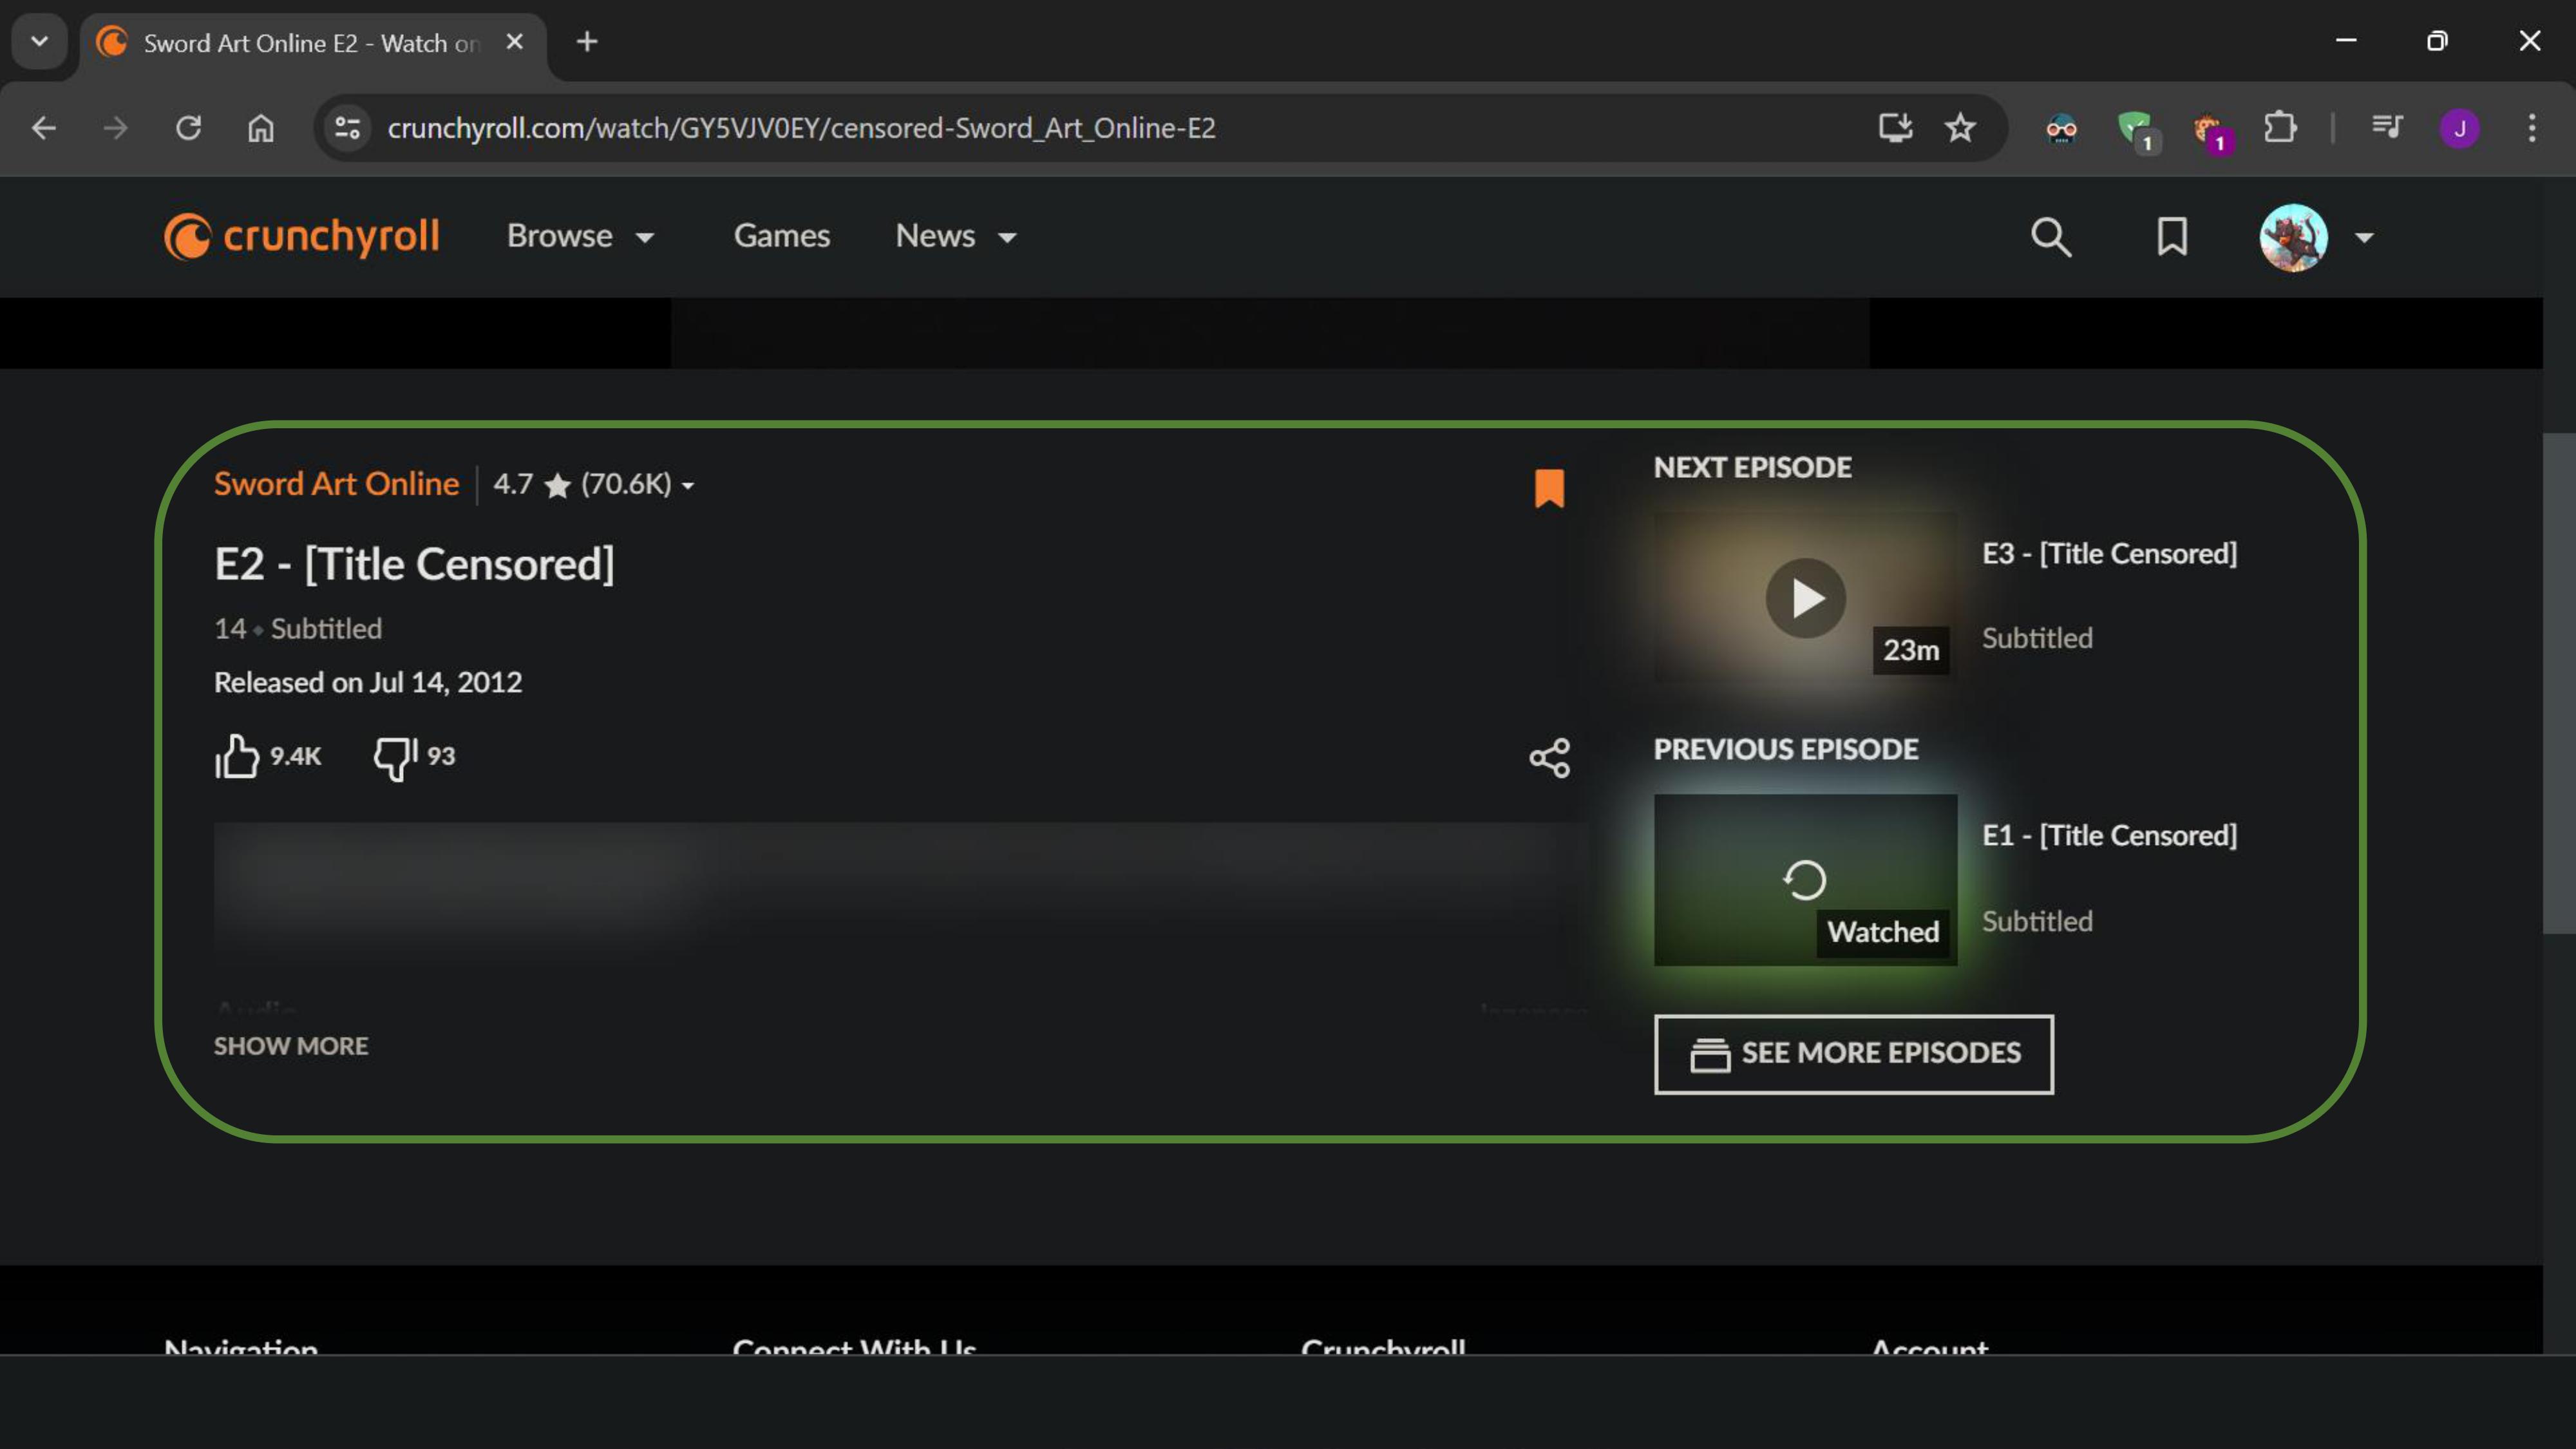Viewport: 2576px width, 1449px height.
Task: Expand the Browse dropdown menu
Action: pyautogui.click(x=580, y=236)
